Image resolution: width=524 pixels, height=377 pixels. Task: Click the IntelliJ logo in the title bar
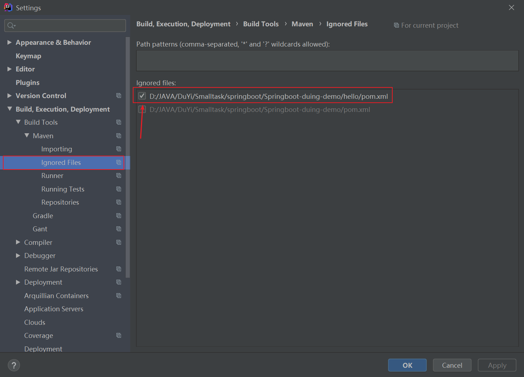click(x=8, y=7)
